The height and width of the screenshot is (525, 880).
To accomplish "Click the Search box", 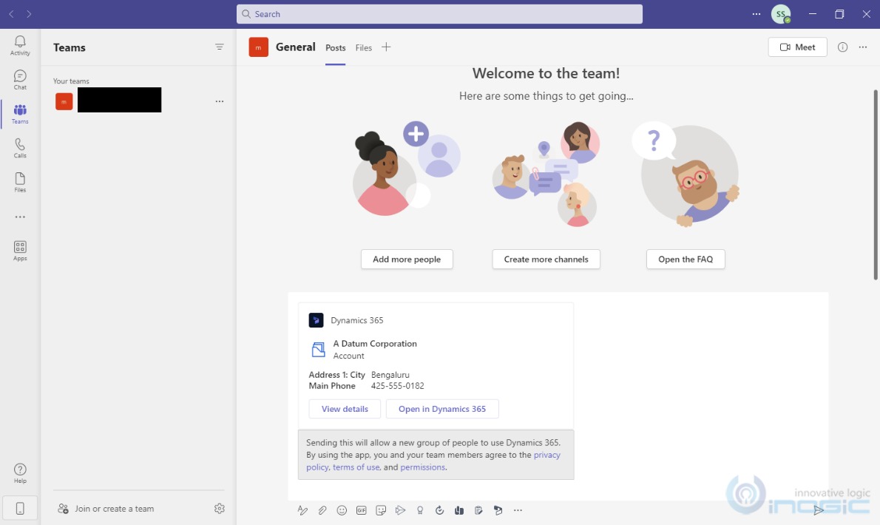I will (x=439, y=14).
